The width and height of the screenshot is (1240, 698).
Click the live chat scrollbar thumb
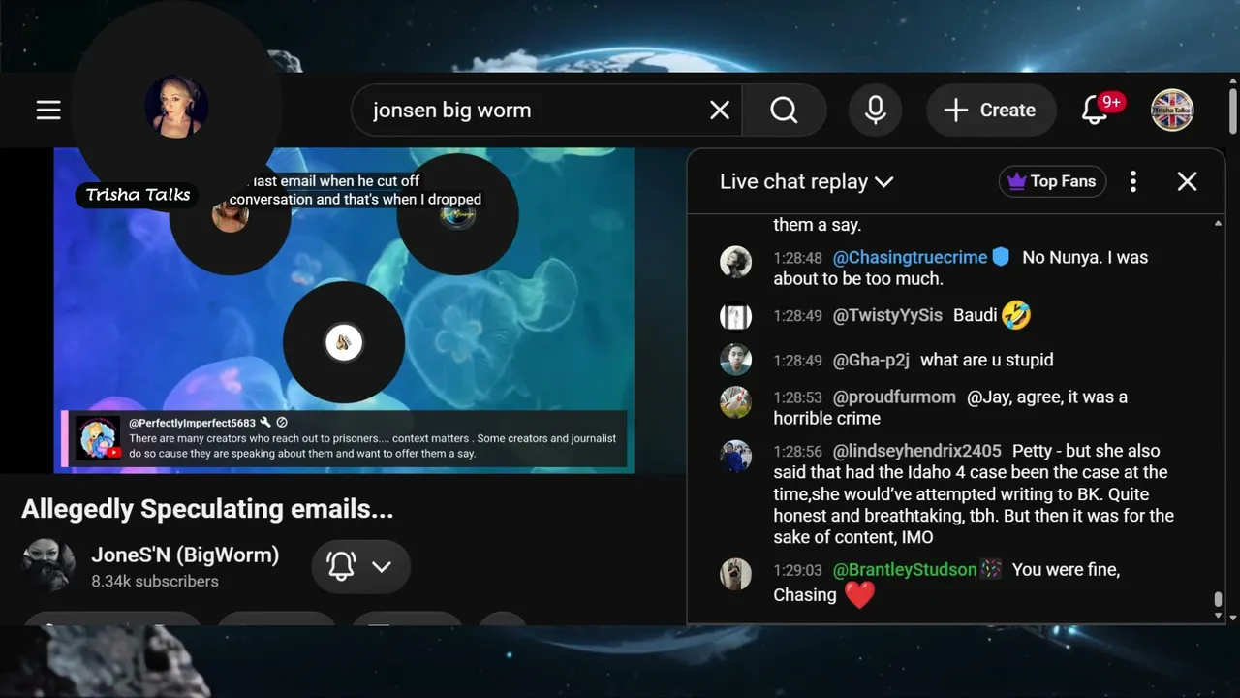point(1218,599)
